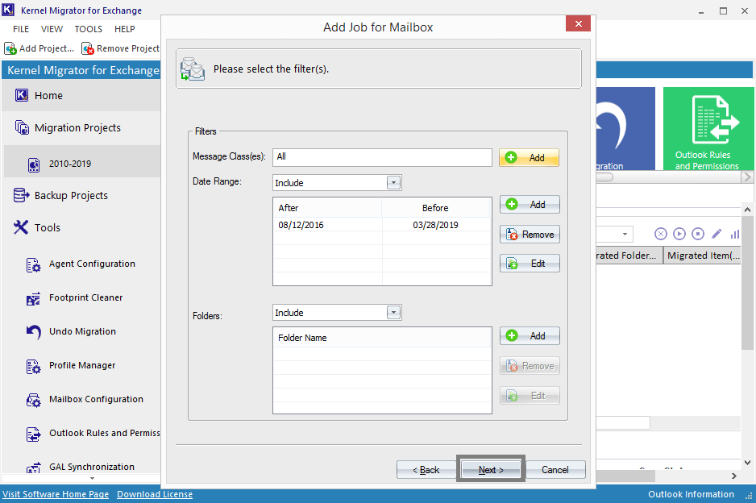Viewport: 756px width, 503px height.
Task: Click the play job icon
Action: [679, 234]
